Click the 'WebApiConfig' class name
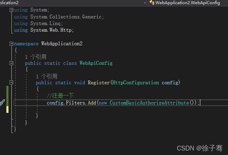The image size is (228, 155). (x=96, y=63)
